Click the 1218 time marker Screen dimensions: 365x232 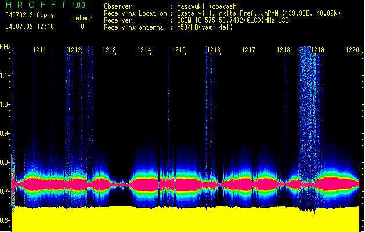pyautogui.click(x=283, y=50)
